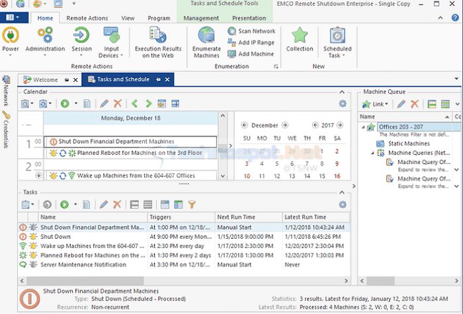
Task: Open the Link dropdown in Machine Queue
Action: (x=375, y=104)
